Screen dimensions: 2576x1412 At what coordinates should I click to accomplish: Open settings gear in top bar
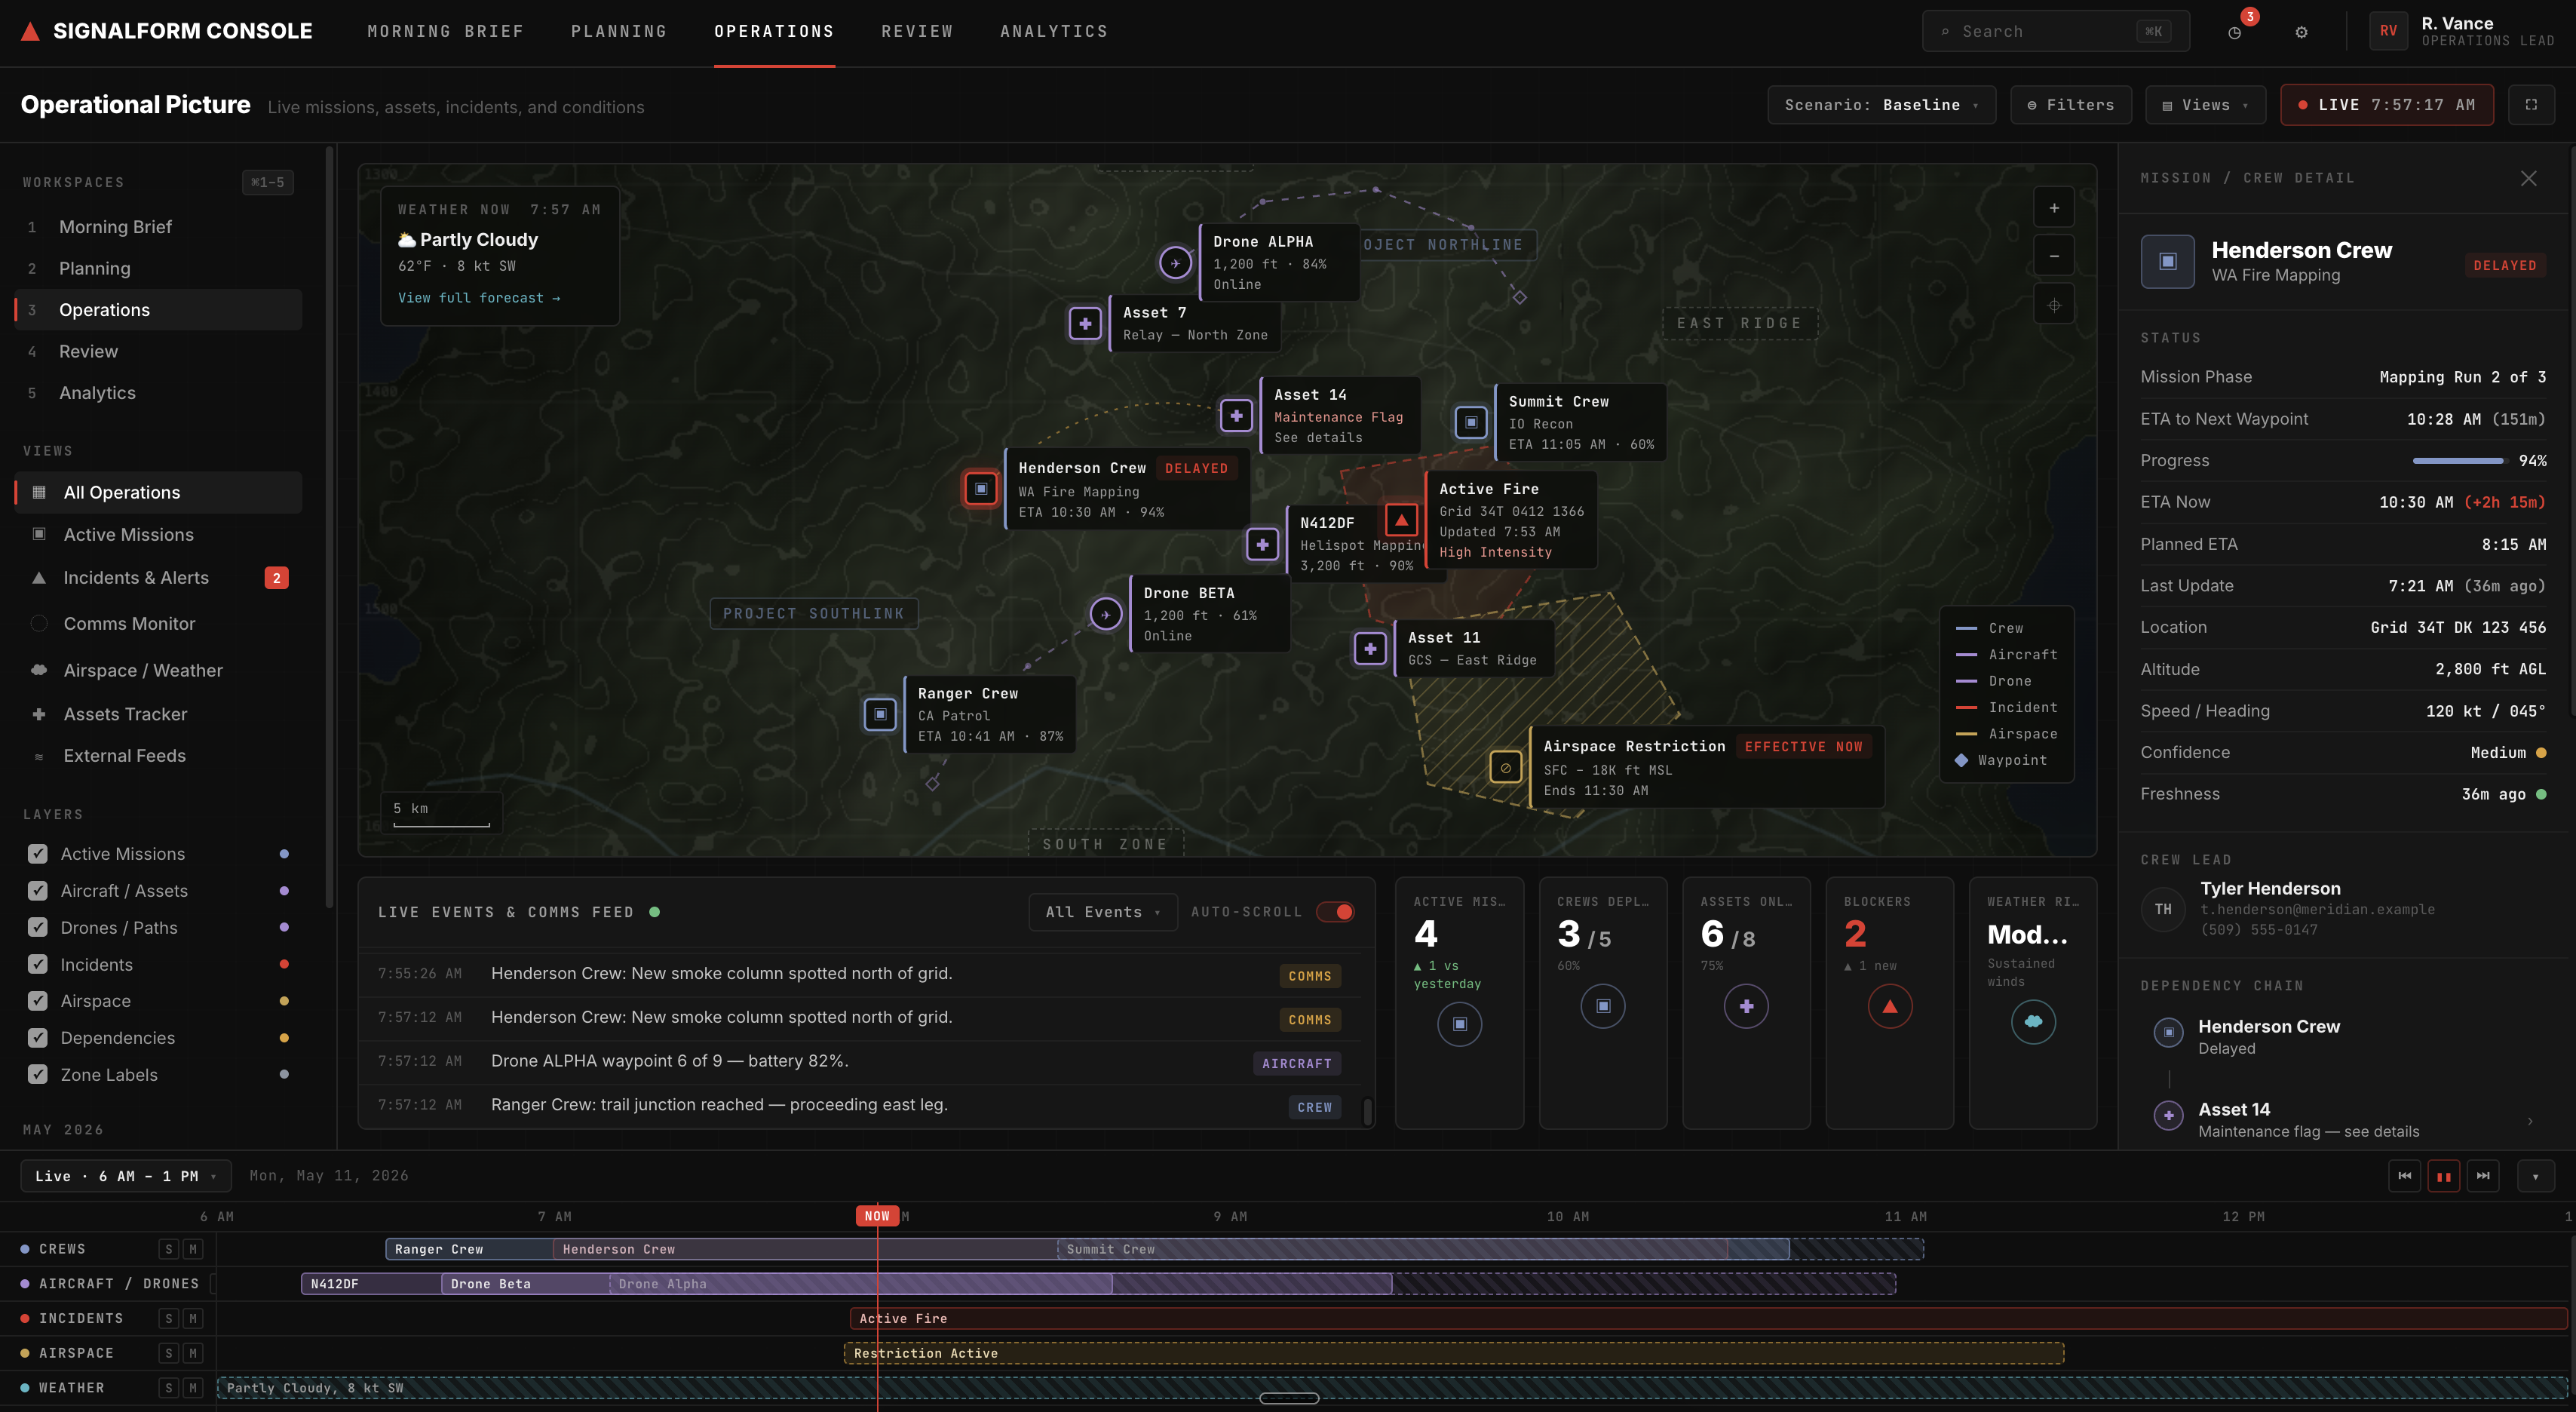pos(2301,32)
